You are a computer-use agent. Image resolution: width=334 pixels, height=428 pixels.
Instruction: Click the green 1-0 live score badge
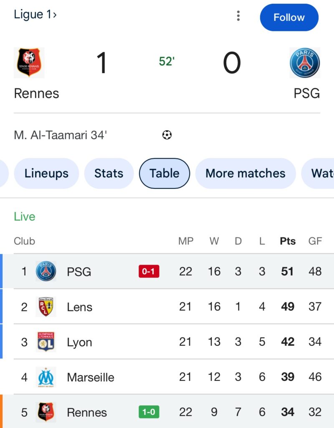tap(149, 412)
